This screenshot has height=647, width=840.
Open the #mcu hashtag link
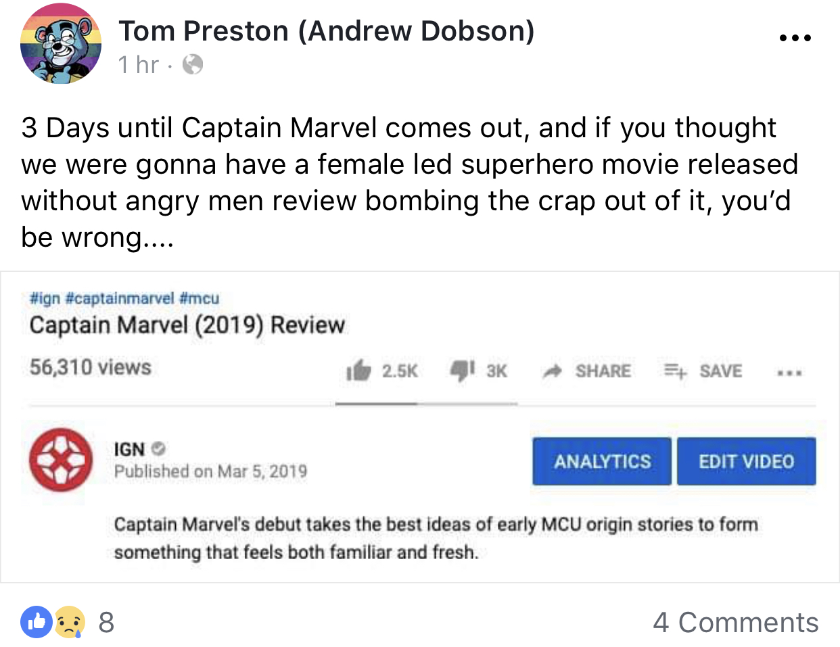click(200, 298)
